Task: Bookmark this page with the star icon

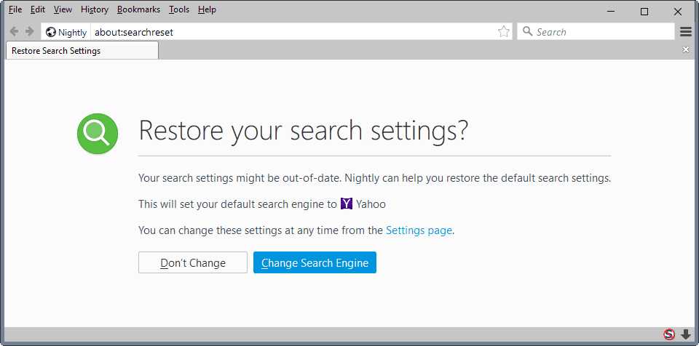Action: [504, 31]
